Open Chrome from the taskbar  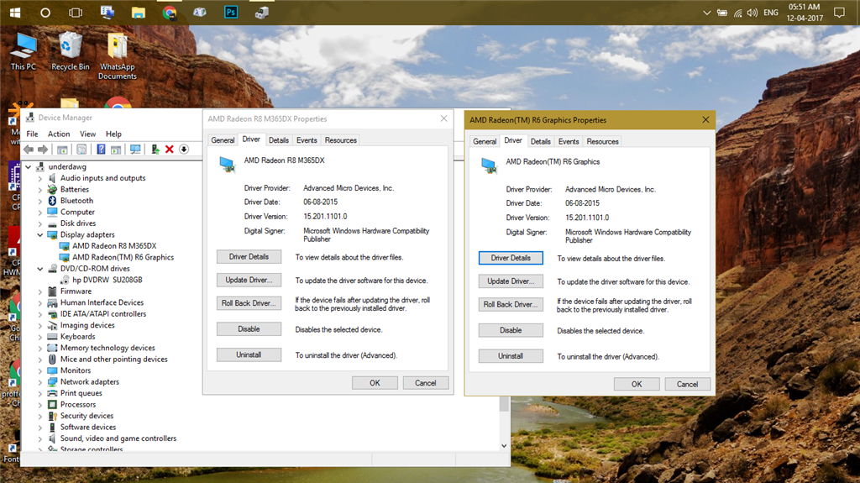tap(170, 12)
